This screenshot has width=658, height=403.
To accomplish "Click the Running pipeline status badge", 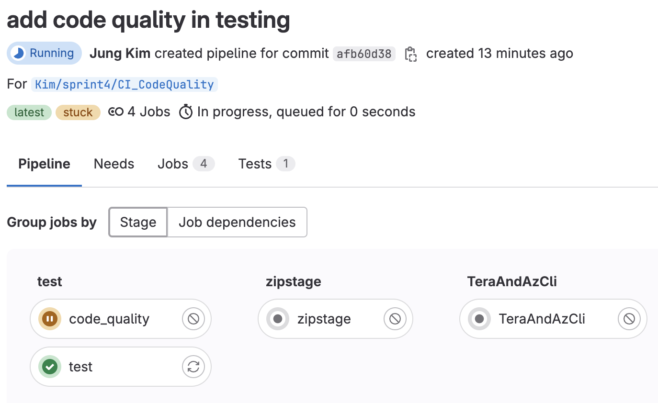I will coord(44,53).
